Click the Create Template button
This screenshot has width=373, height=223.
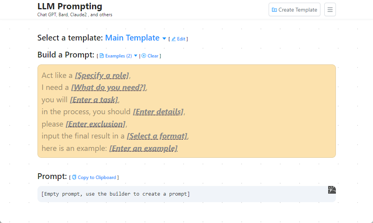294,10
